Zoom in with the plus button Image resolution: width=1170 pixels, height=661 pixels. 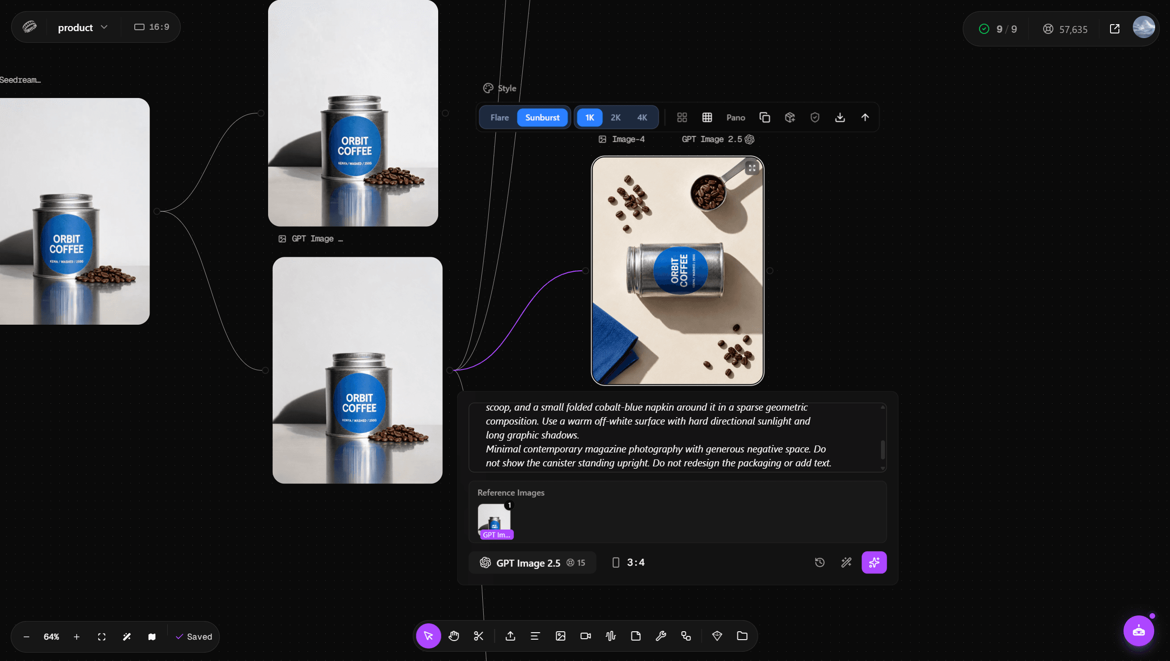click(77, 637)
